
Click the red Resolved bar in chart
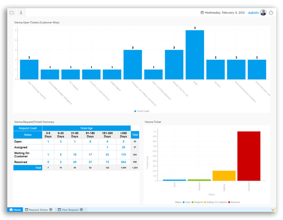click(x=249, y=156)
